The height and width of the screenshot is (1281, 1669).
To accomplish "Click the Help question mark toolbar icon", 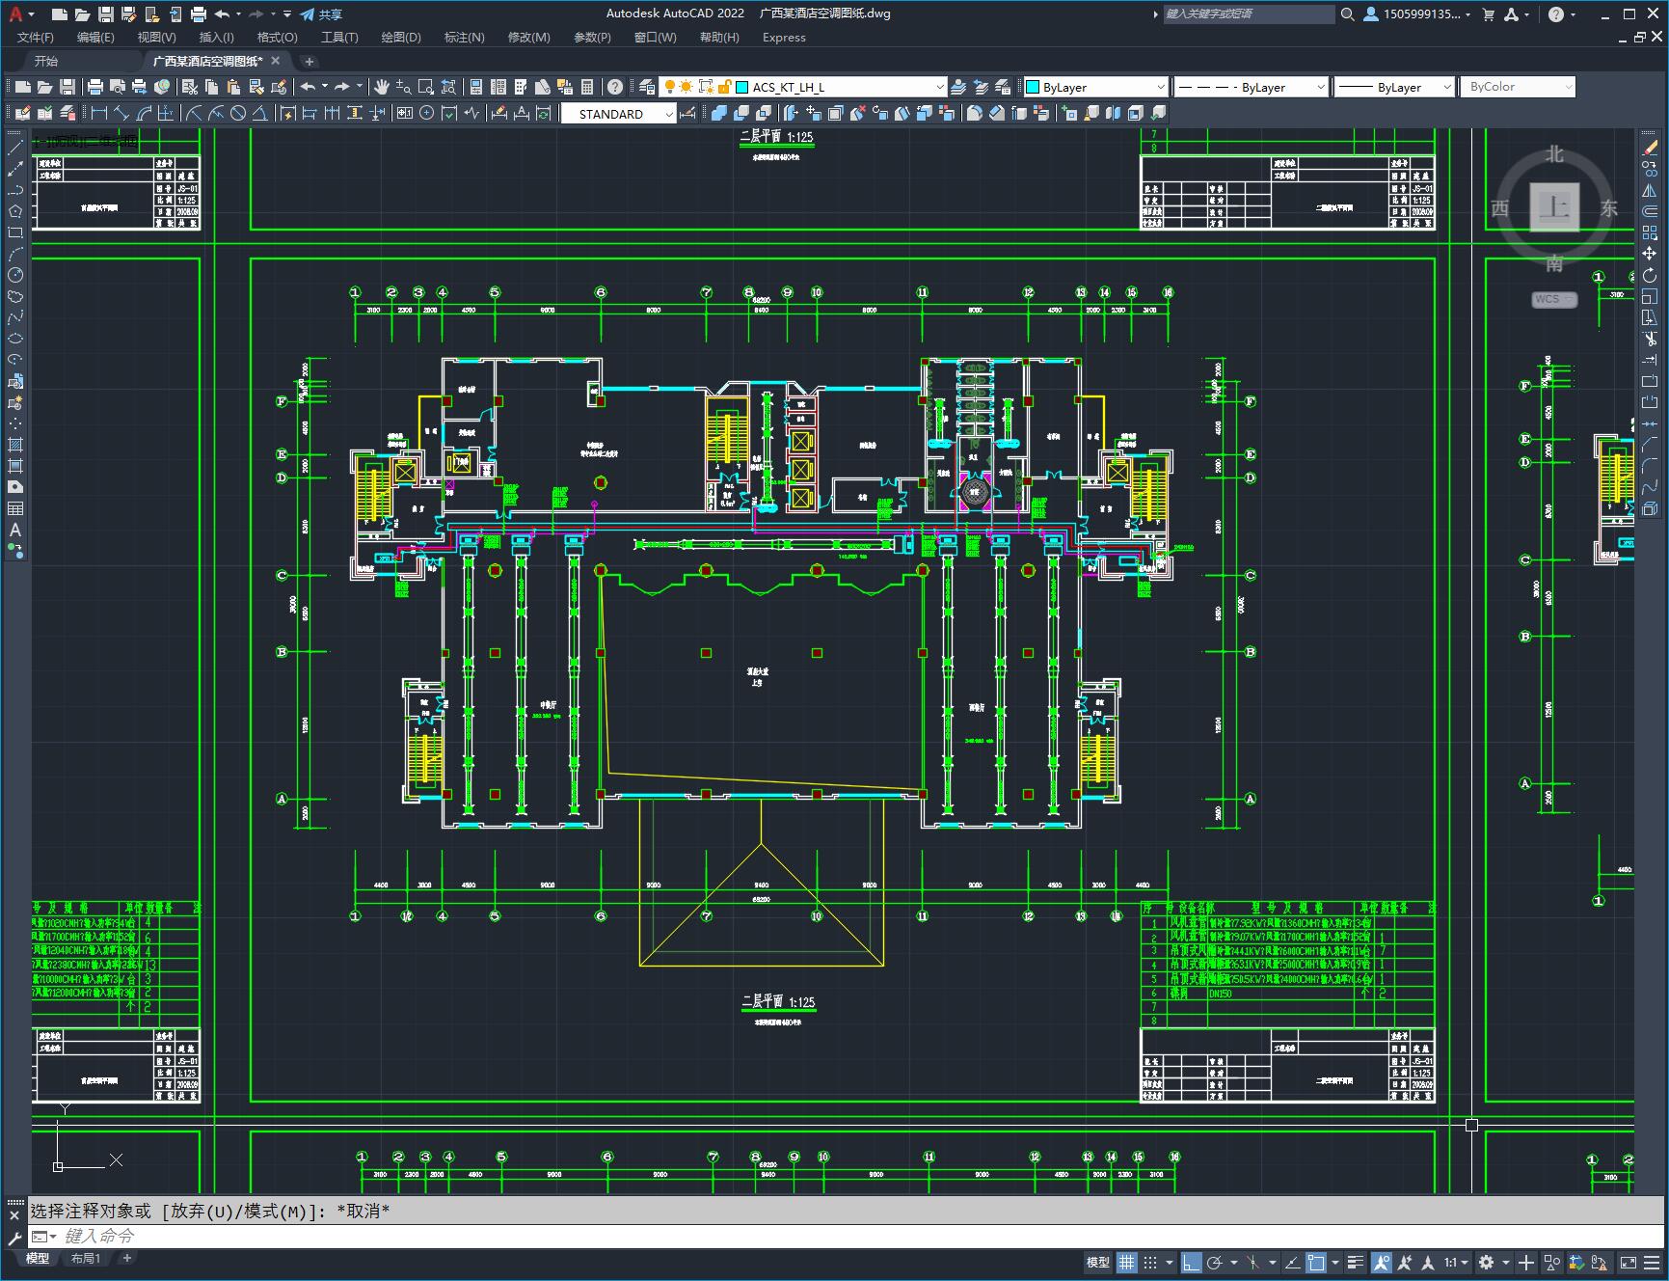I will click(615, 87).
